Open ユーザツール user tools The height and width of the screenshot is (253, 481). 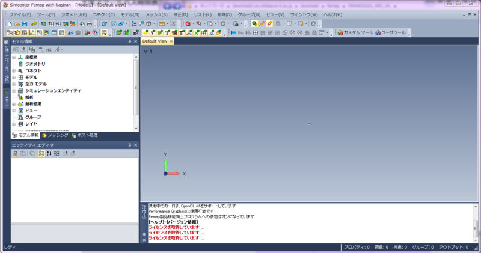click(391, 32)
